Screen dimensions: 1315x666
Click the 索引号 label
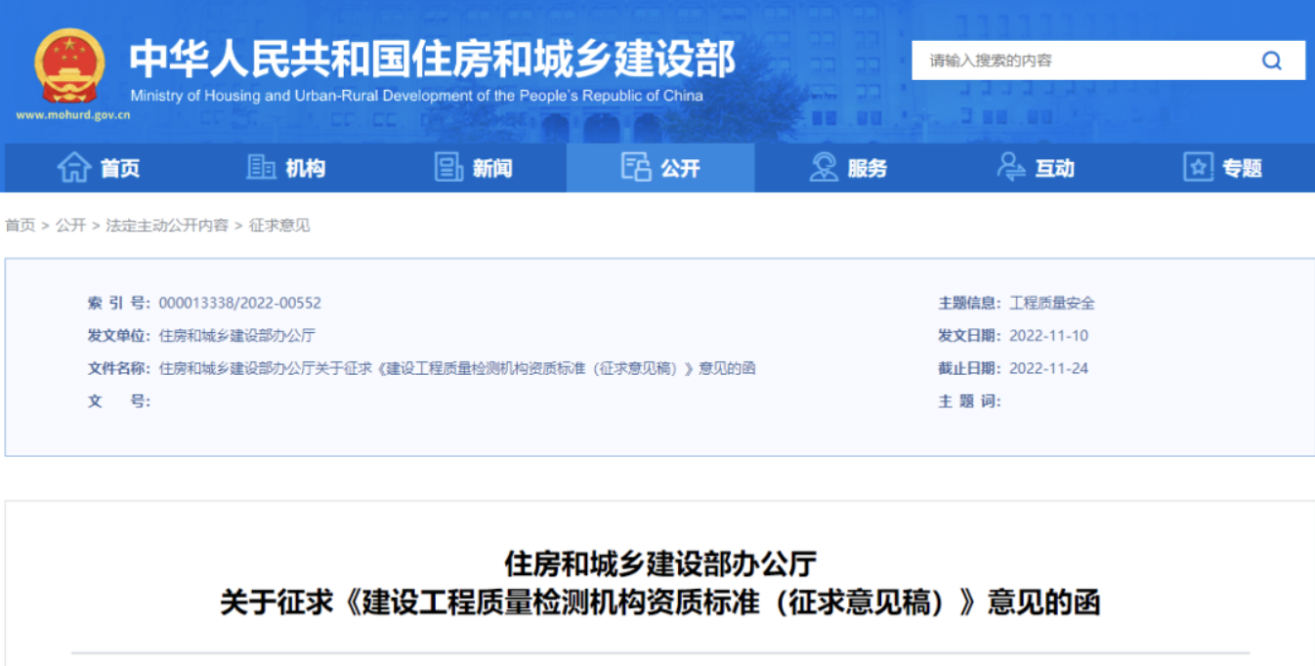118,304
